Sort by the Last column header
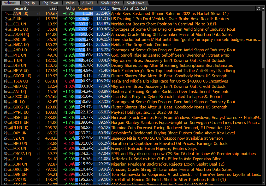 click(x=53, y=8)
